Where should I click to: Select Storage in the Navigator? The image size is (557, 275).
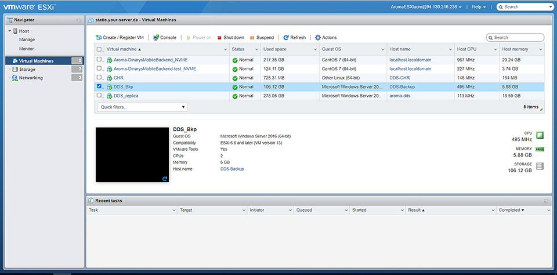click(27, 69)
